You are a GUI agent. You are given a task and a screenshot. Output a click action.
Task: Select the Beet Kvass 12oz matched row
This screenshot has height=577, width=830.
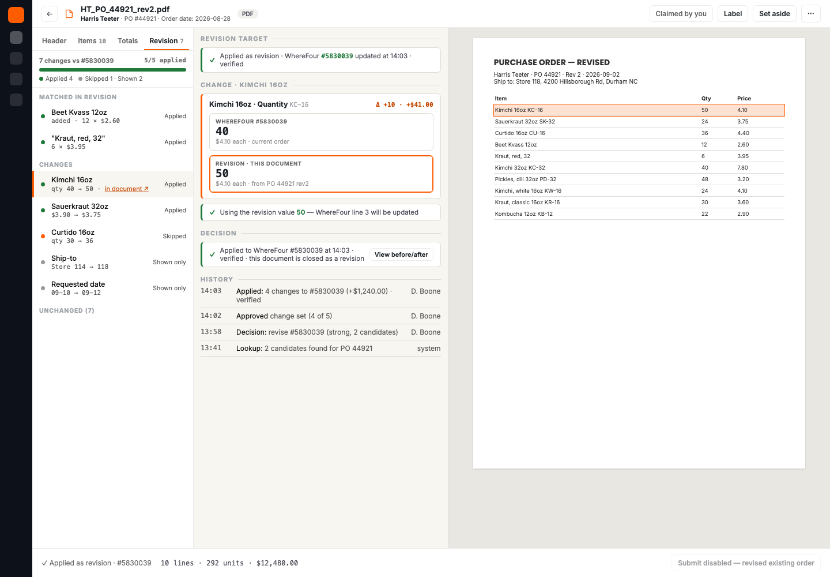tap(113, 117)
